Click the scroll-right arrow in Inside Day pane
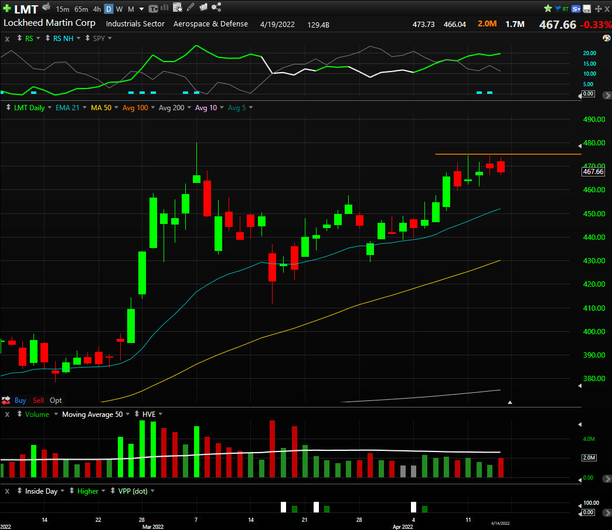Screen dimensions: 612x530 607,512
